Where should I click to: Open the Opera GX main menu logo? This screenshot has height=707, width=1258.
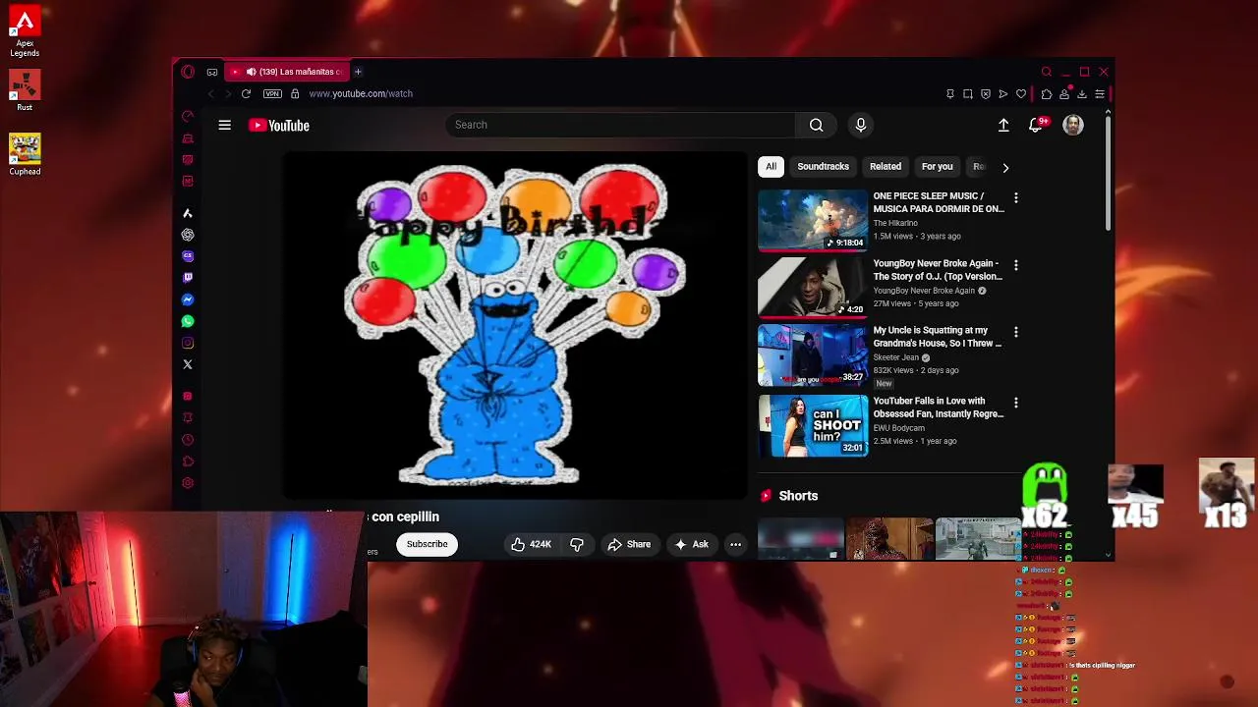tap(188, 72)
